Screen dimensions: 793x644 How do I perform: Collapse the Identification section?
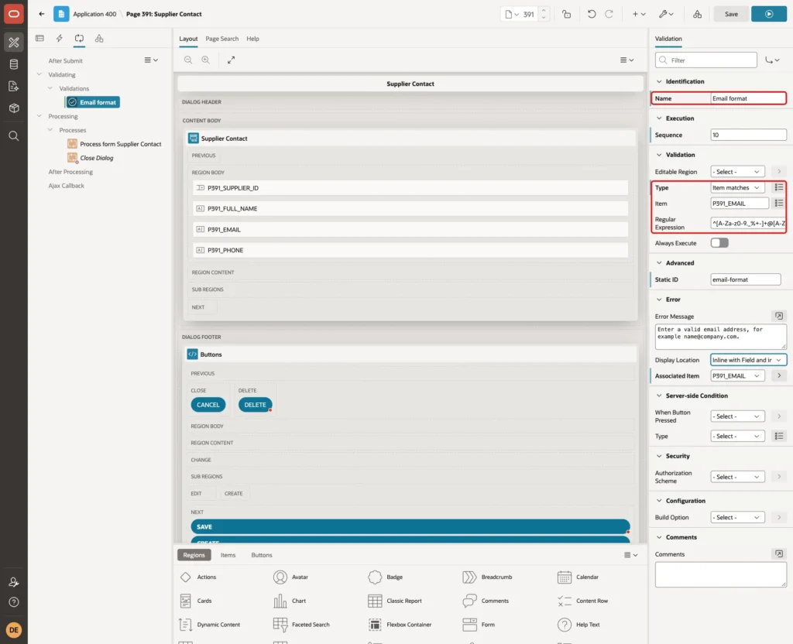coord(658,81)
